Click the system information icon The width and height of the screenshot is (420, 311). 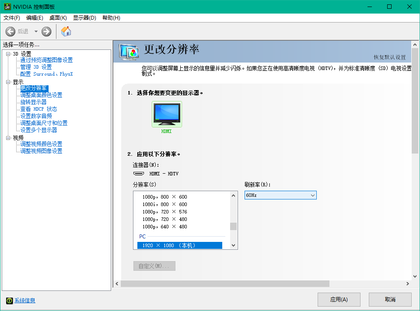click(9, 301)
